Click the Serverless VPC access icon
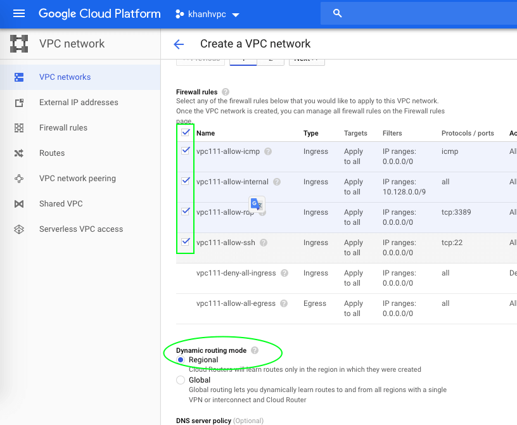Viewport: 517px width, 425px height. (20, 229)
